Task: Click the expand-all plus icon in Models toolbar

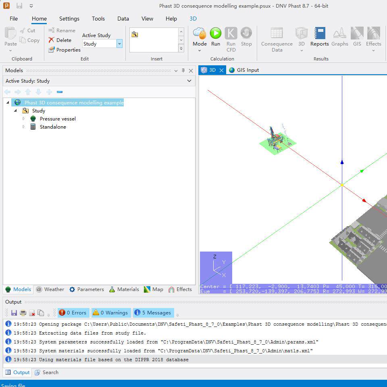Action: (49, 92)
